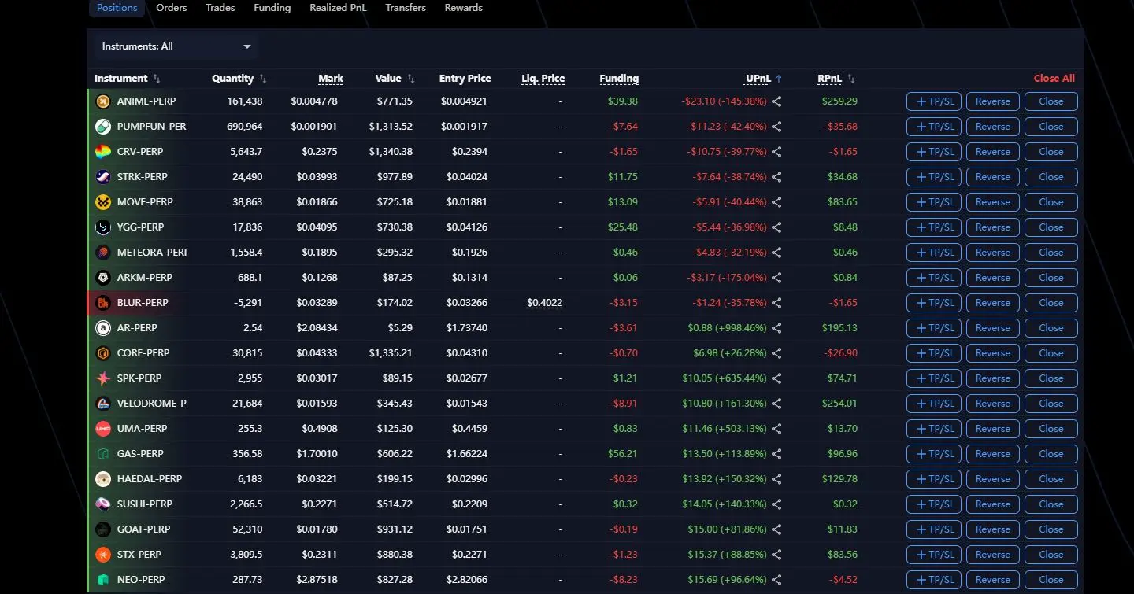Click the CORE-PERP coin icon
The image size is (1134, 594).
click(103, 353)
